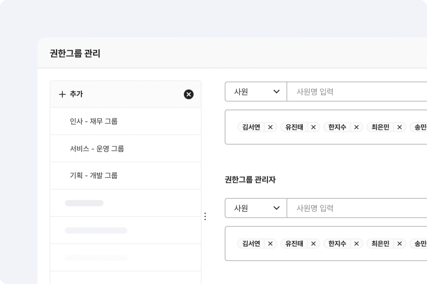Viewport: 427px width, 284px height.
Task: Delete 최은민 from 권한그룹 관리자 list
Action: [x=399, y=244]
